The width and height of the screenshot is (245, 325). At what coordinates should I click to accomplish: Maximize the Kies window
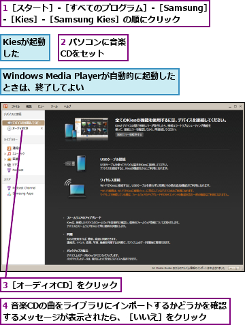click(235, 106)
